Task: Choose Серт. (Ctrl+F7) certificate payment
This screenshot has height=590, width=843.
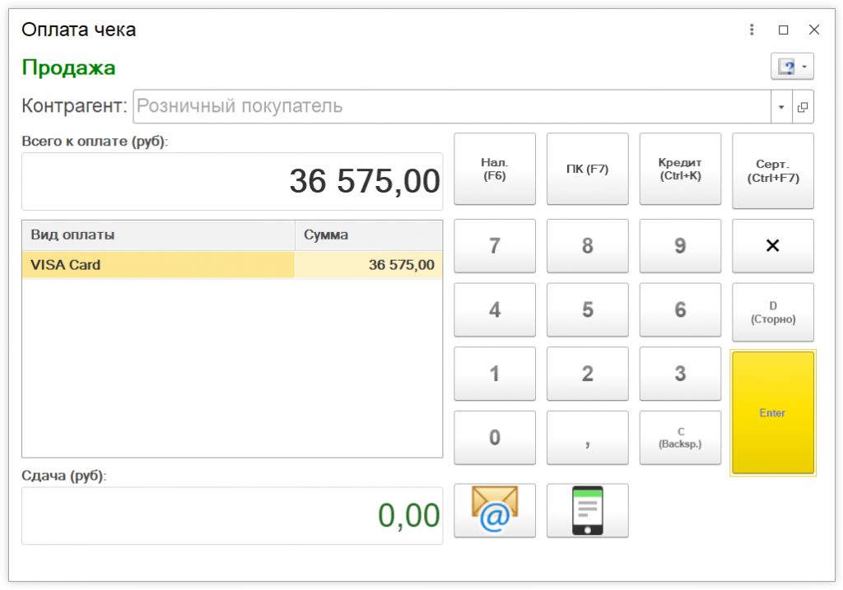Action: pos(772,170)
